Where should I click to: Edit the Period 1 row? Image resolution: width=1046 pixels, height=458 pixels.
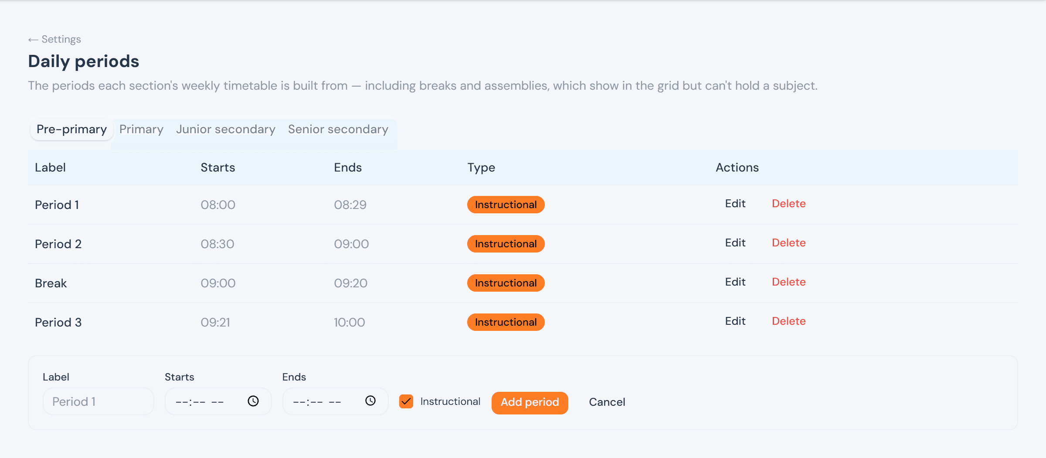pos(735,204)
